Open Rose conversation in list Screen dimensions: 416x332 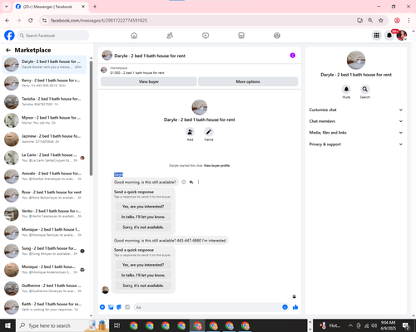pos(44,195)
